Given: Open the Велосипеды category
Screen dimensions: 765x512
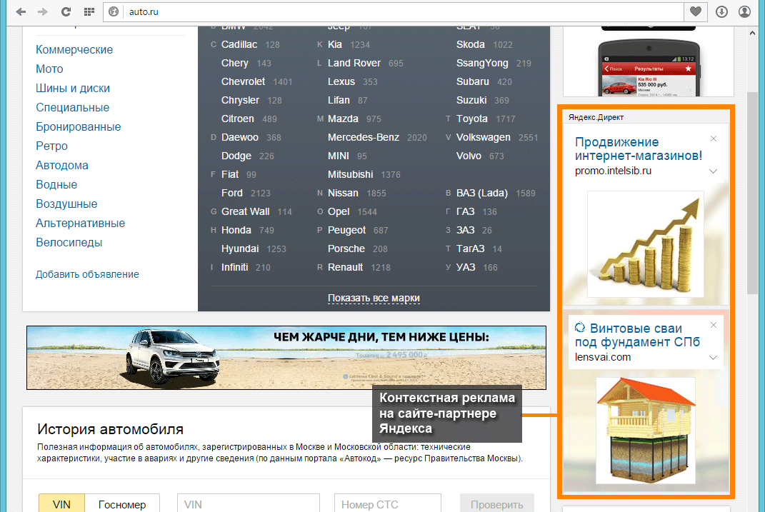Looking at the screenshot, I should [x=69, y=242].
